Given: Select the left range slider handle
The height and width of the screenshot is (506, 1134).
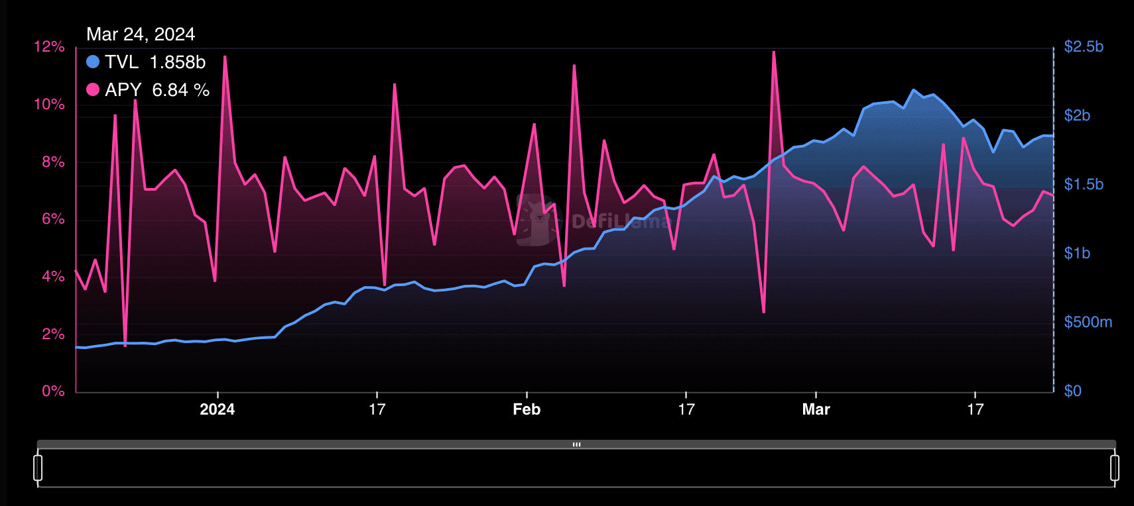Looking at the screenshot, I should click(38, 468).
